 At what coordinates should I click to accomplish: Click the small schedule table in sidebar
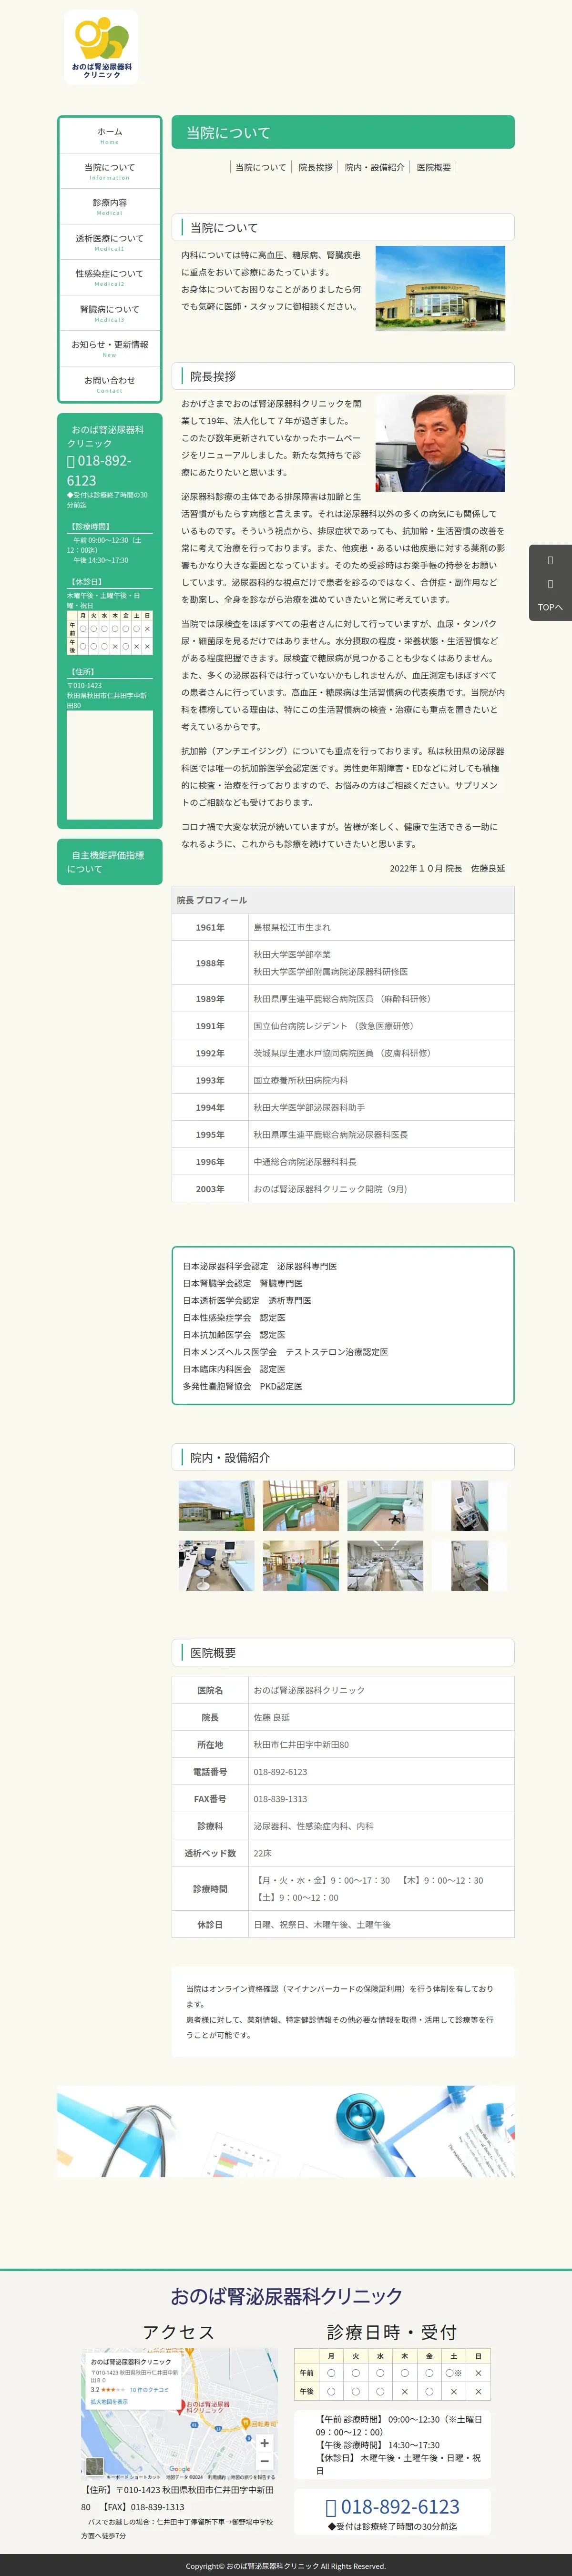point(110,633)
